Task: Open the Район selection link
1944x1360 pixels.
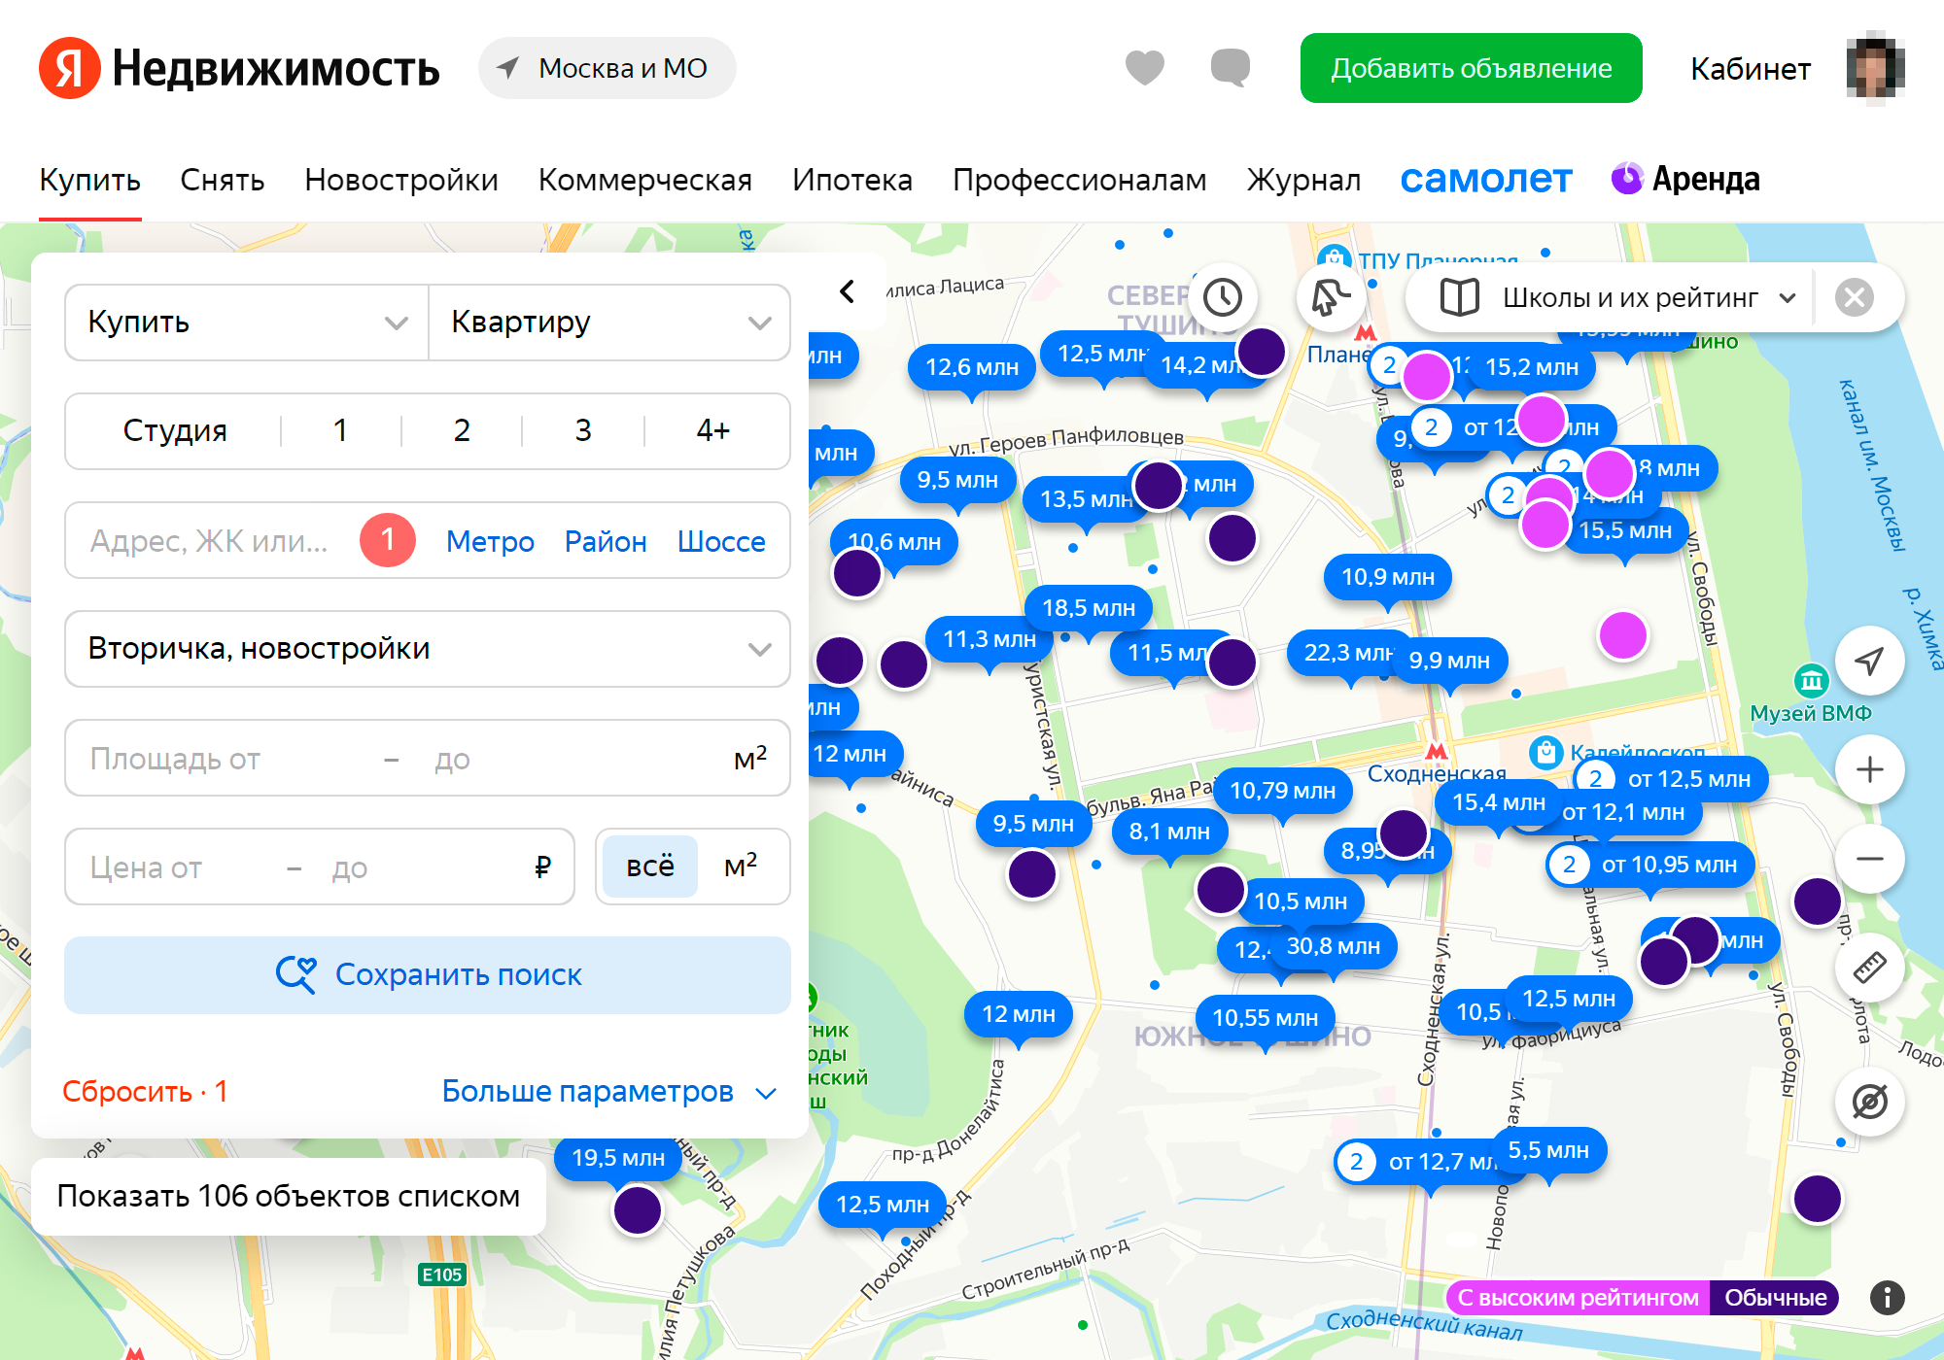Action: coord(606,541)
